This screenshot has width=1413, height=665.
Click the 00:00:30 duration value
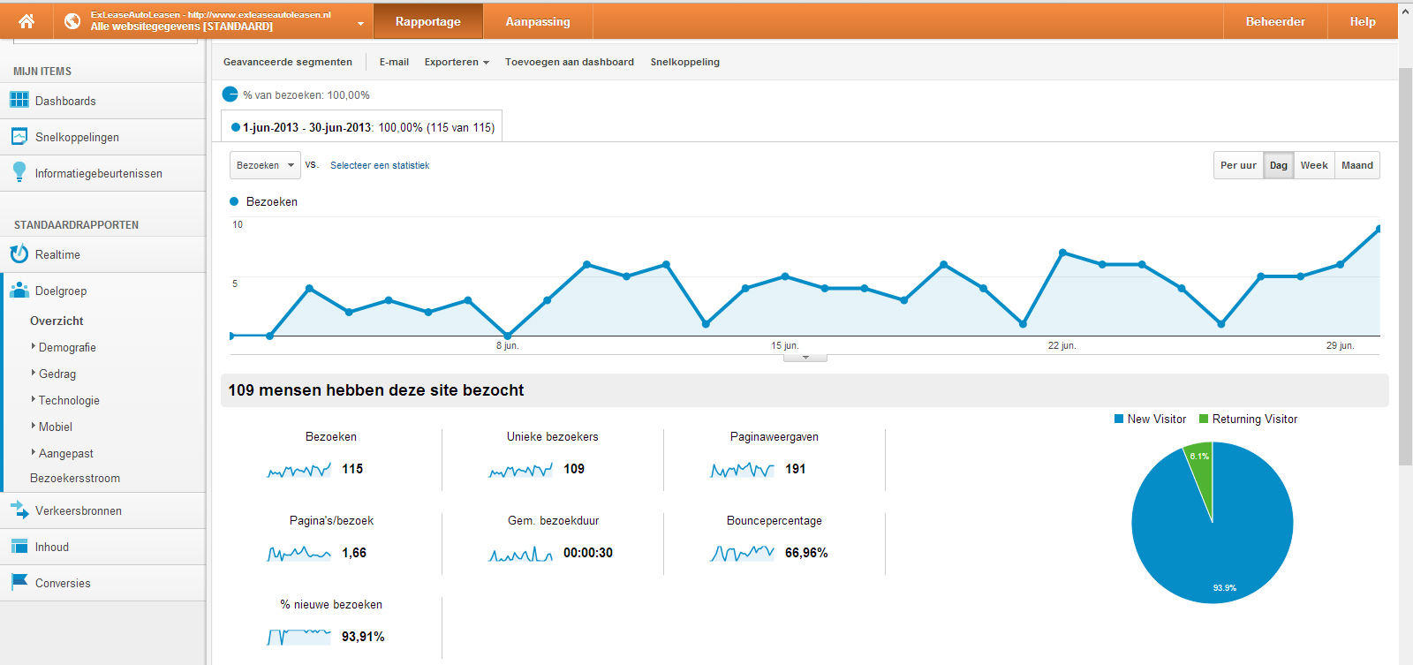click(x=588, y=553)
